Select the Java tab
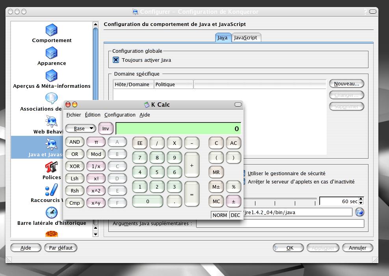Viewport: 389px width, 276px height. click(223, 38)
